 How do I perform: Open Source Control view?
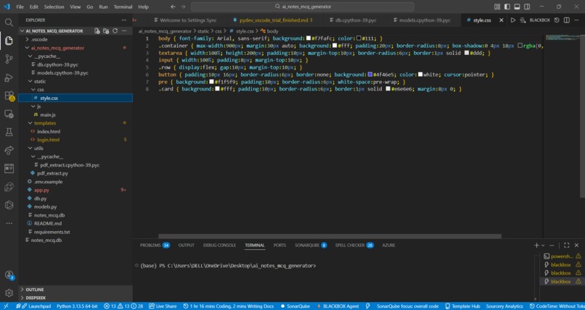coord(9,59)
